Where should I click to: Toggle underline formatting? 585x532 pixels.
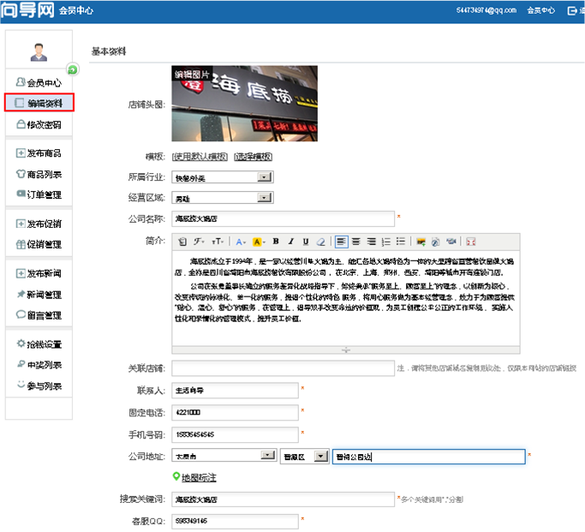306,242
